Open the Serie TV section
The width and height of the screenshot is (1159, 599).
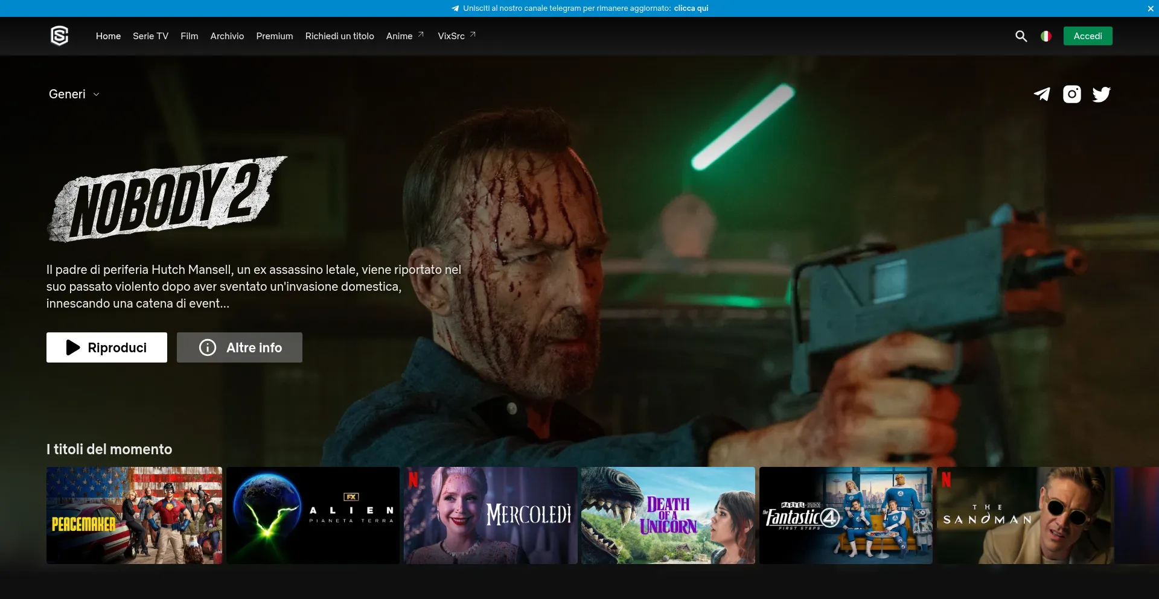(150, 36)
